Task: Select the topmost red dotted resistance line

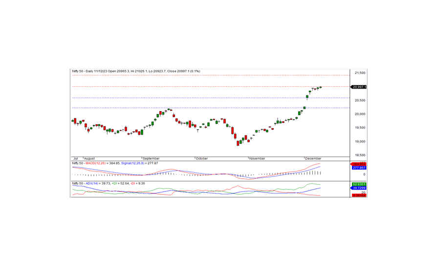Action: click(x=210, y=75)
